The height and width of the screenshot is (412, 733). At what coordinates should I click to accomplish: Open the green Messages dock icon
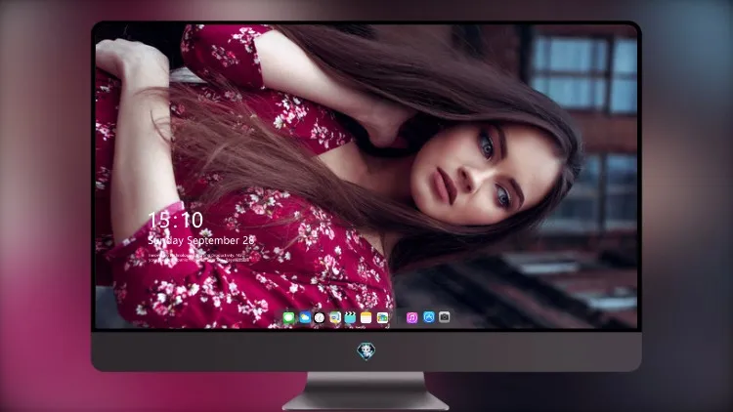tap(289, 317)
